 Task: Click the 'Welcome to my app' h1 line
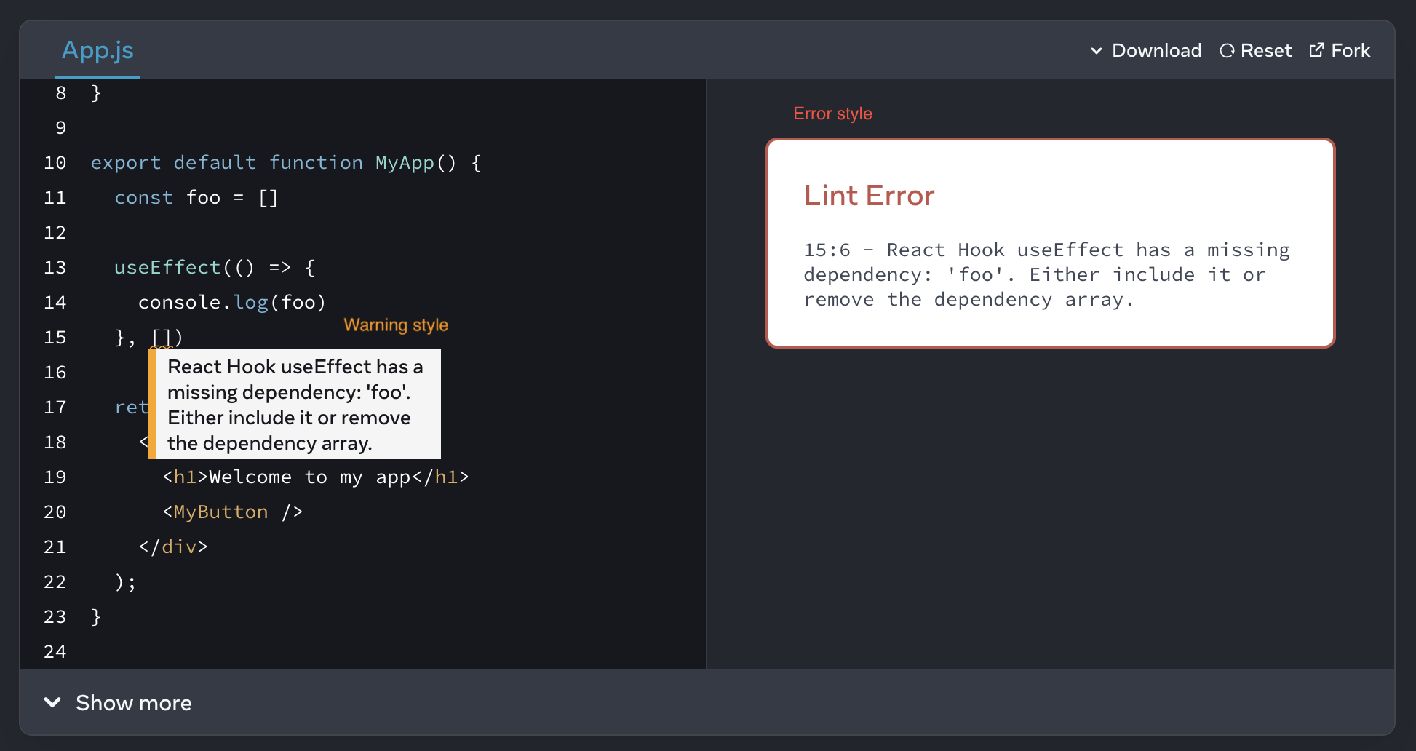(x=316, y=477)
